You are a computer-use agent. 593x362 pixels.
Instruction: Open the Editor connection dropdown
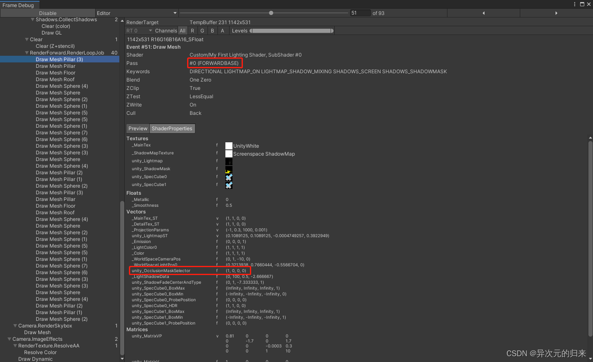pos(137,13)
